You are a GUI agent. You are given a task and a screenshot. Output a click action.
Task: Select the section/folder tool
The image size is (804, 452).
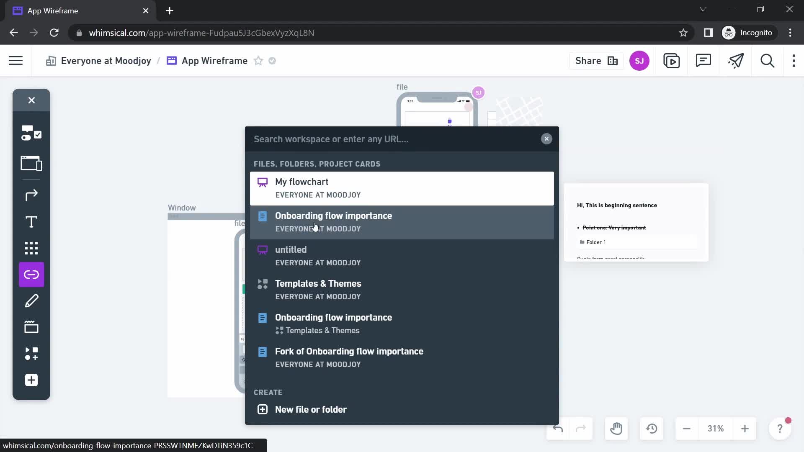(x=31, y=327)
